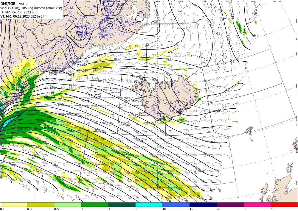The width and height of the screenshot is (298, 211).
Task: Click the '25W' longitude label at top
Action: 134,1
